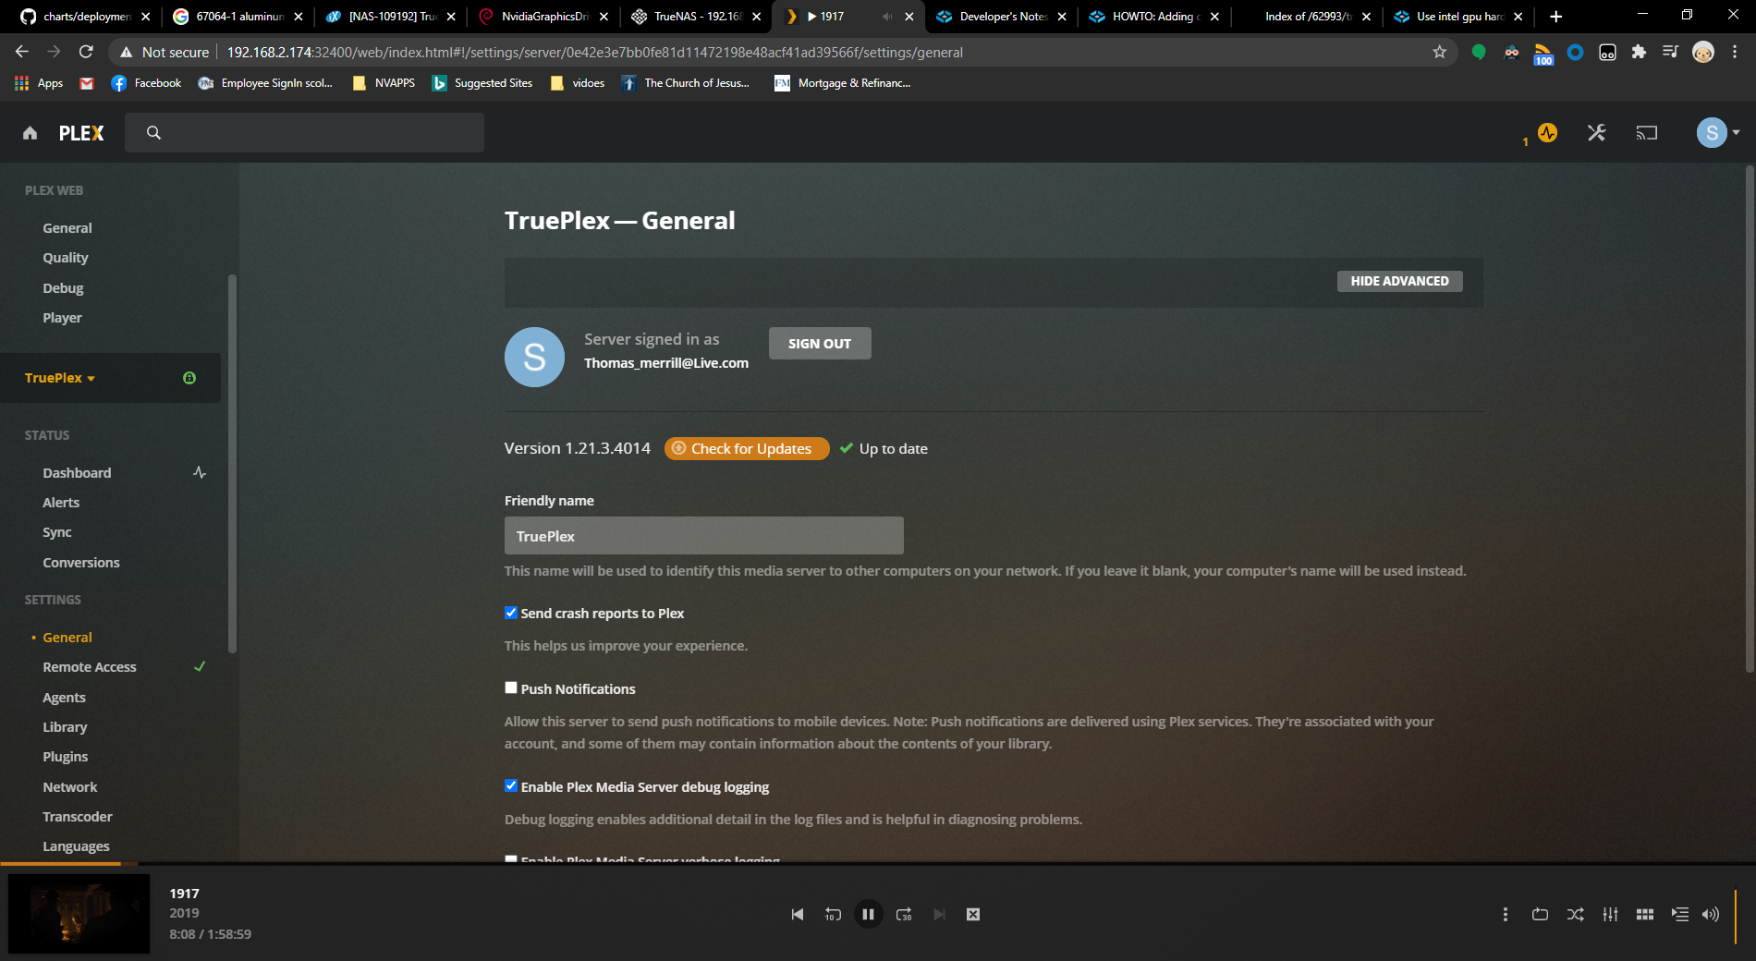Open Plugins settings
The height and width of the screenshot is (961, 1756).
pos(66,757)
